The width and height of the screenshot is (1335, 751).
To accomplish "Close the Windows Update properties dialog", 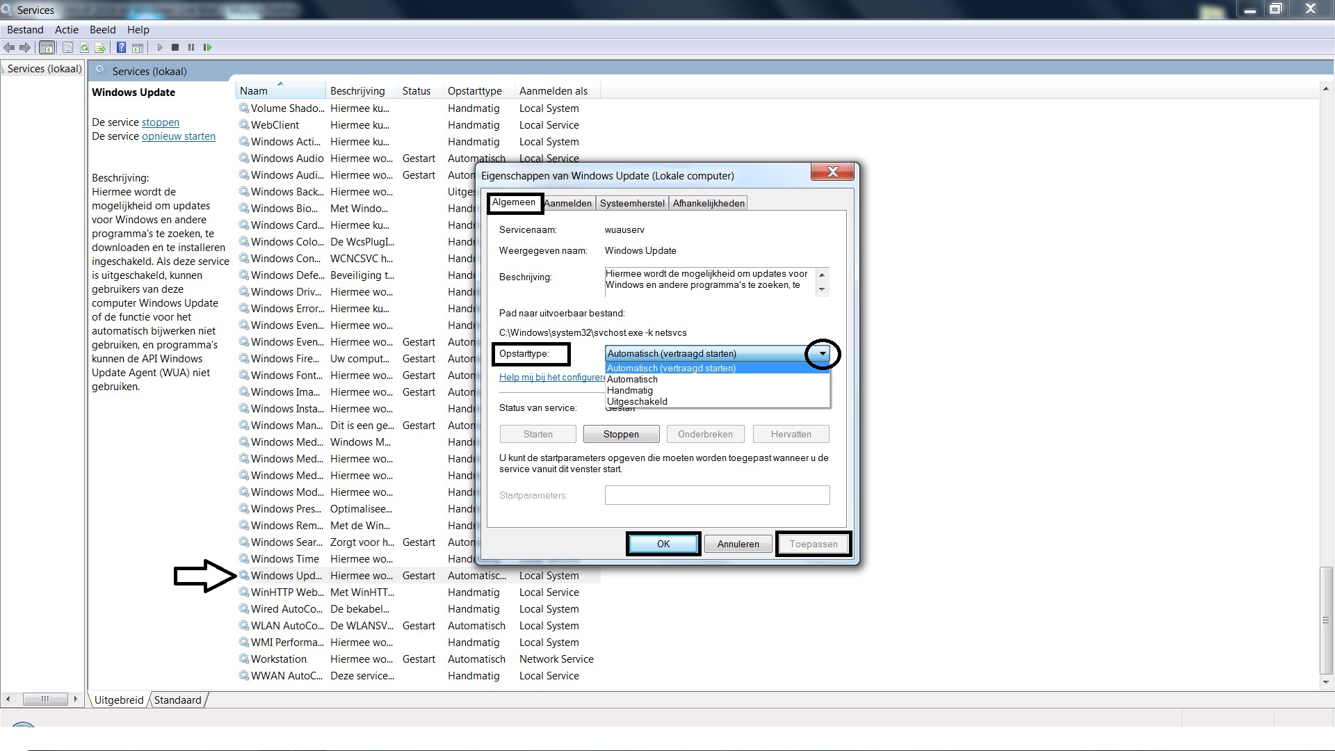I will click(x=832, y=172).
